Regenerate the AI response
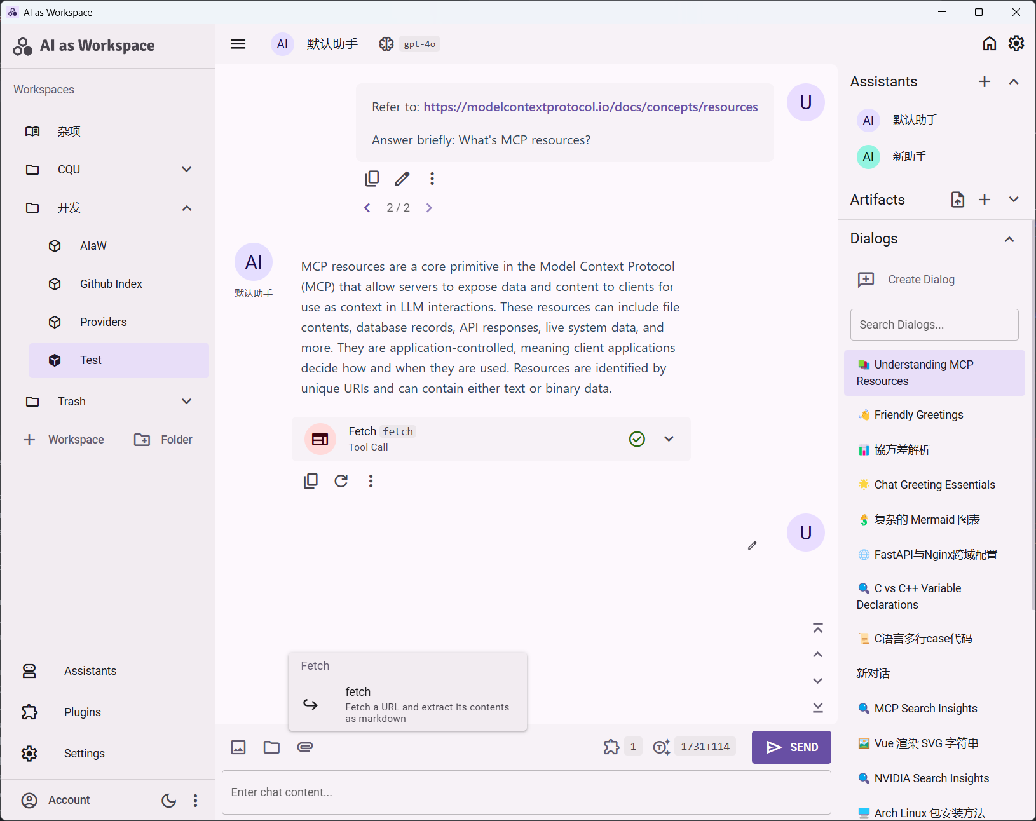Image resolution: width=1036 pixels, height=821 pixels. click(341, 481)
